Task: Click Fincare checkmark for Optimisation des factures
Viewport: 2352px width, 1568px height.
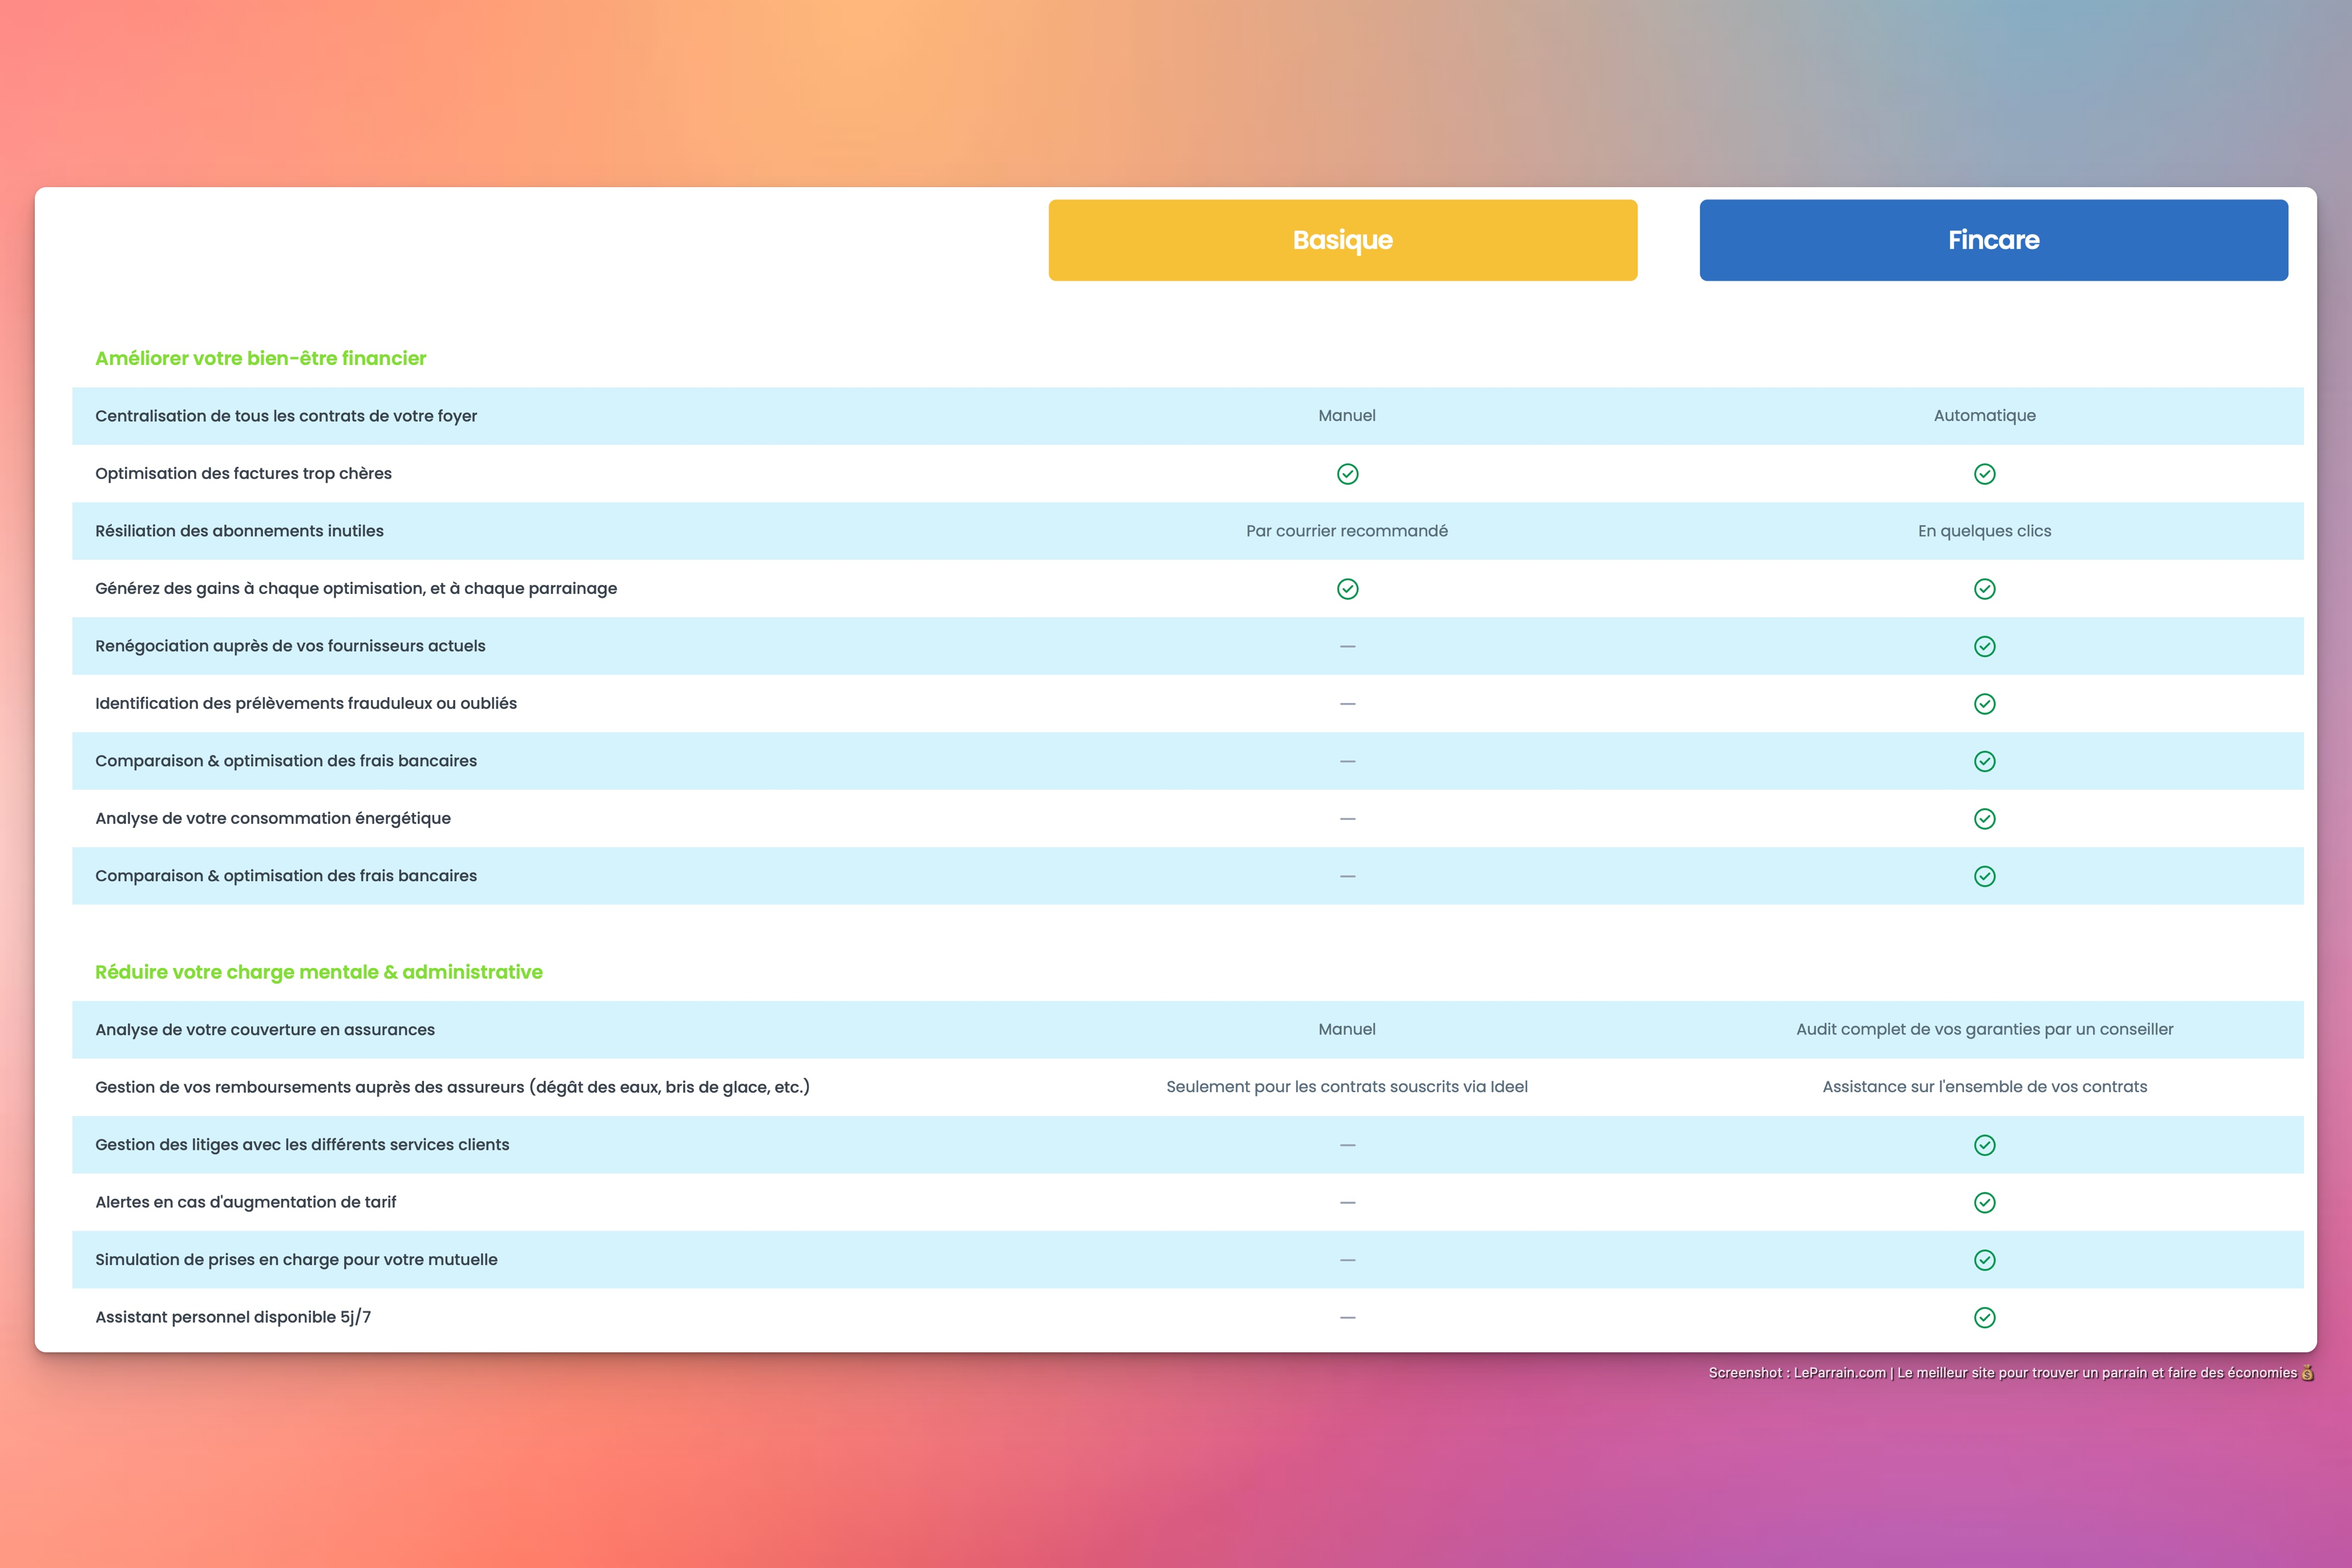Action: (1984, 474)
